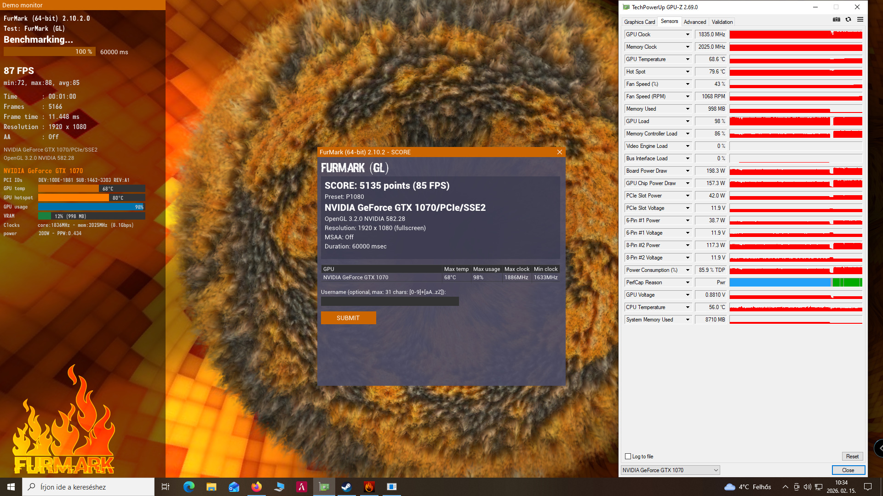Expand the GPU Temperature sensor dropdown
883x496 pixels.
pyautogui.click(x=688, y=59)
